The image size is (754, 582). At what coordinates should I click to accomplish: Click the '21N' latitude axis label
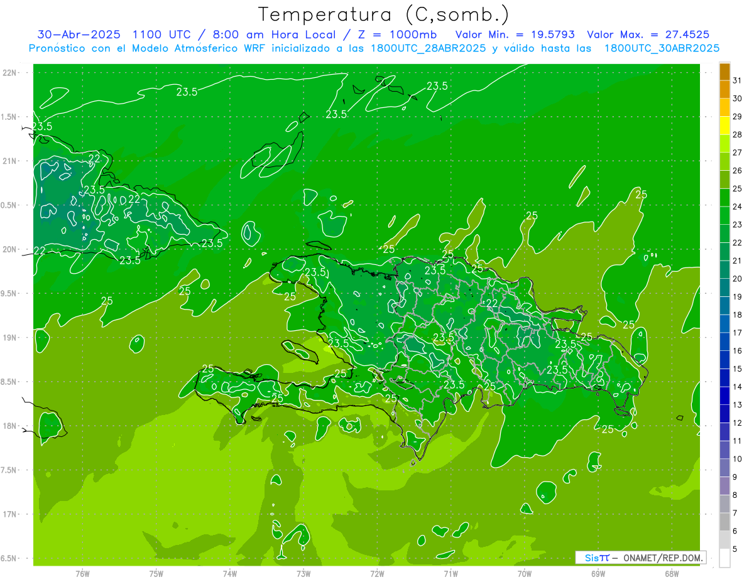pos(9,161)
